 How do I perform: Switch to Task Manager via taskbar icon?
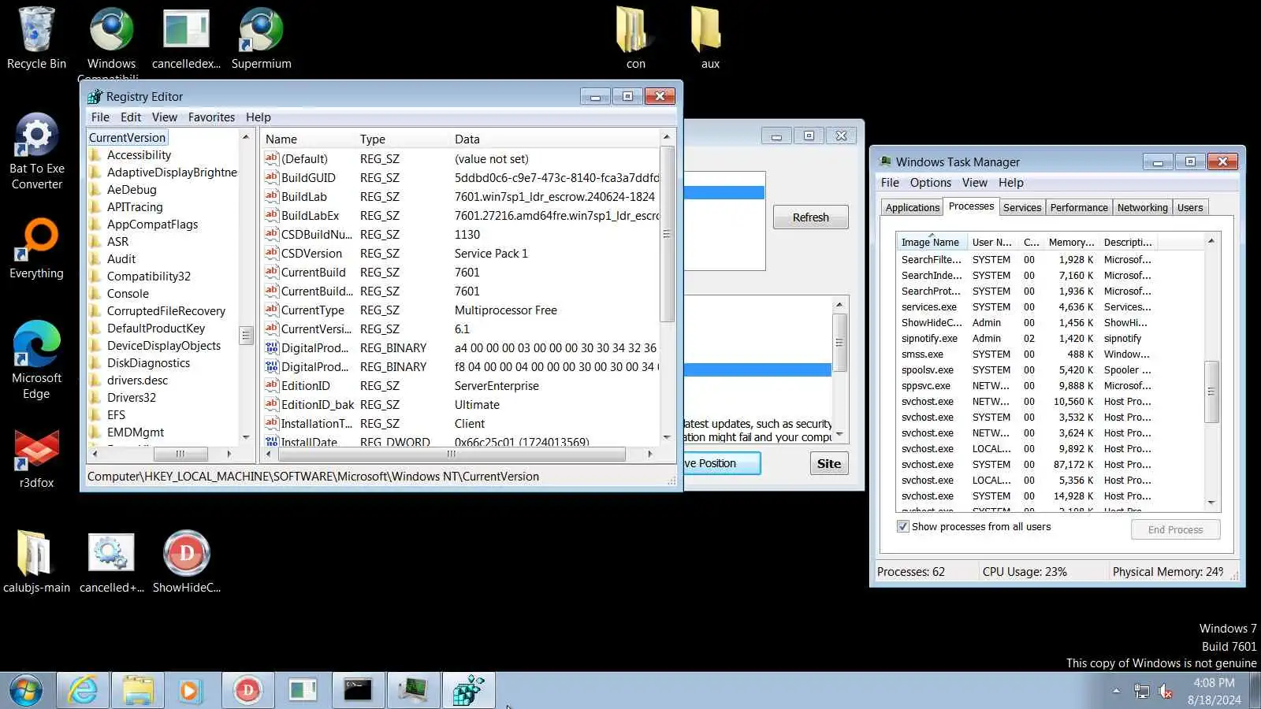click(413, 691)
